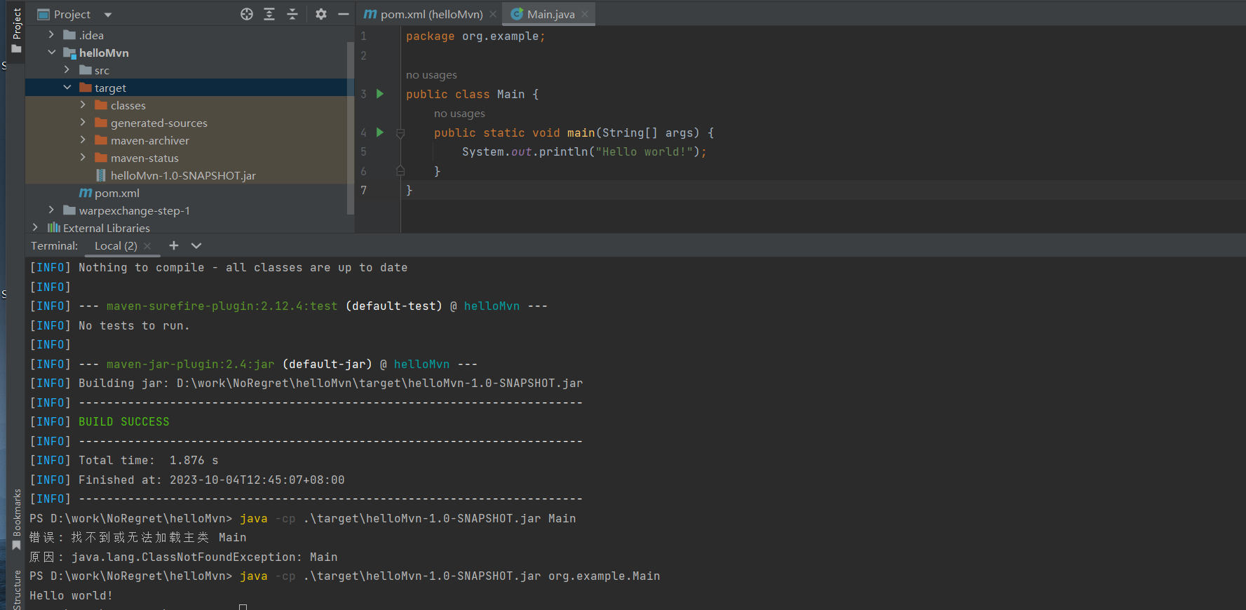Click Expand All icon in Project panel

(269, 14)
